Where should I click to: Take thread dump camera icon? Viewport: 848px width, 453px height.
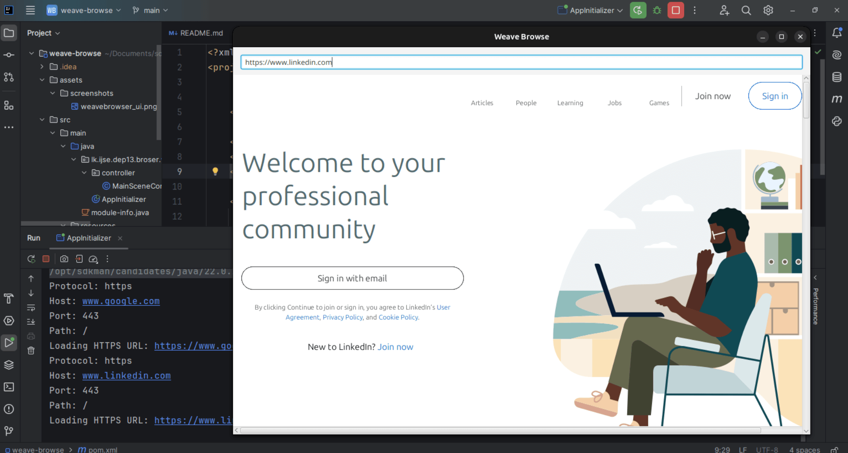(x=64, y=259)
